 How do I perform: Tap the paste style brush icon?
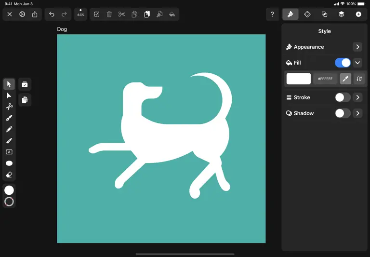(159, 14)
